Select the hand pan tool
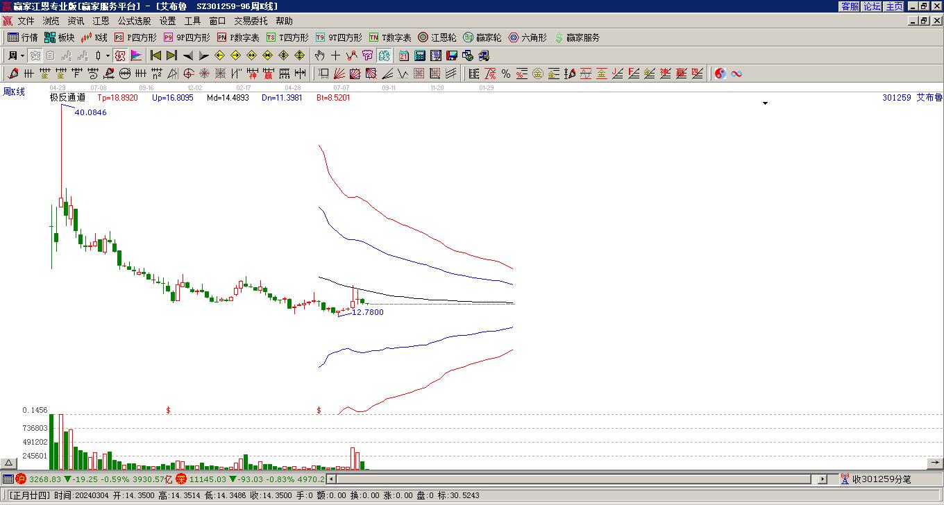This screenshot has height=505, width=944. (319, 55)
